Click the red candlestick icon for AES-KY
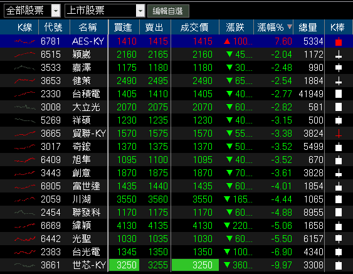Viewport: 353px width, 274px height. click(339, 41)
